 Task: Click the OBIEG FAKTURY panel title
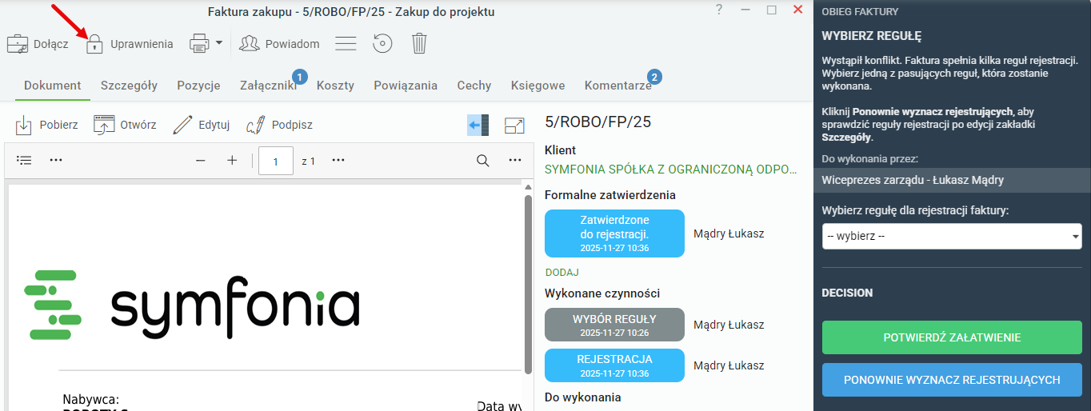click(x=860, y=11)
